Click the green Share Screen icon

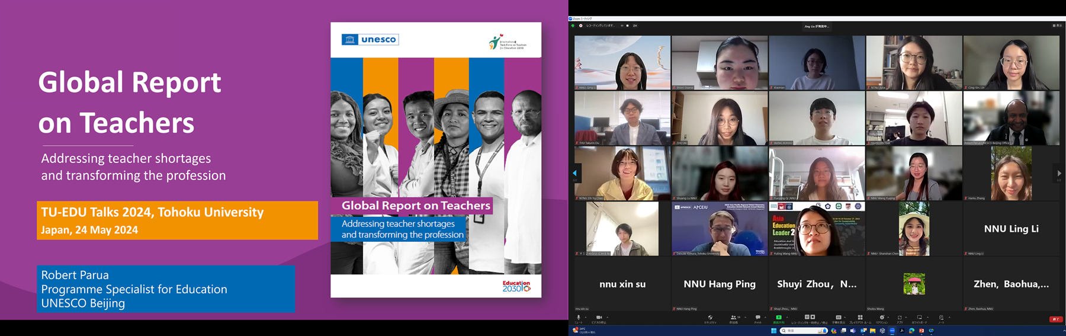pos(779,318)
